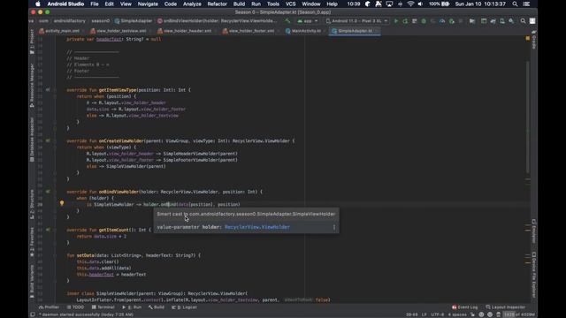This screenshot has height=318, width=566.
Task: Click the override gutter icon beside getItemCount
Action: 48,230
